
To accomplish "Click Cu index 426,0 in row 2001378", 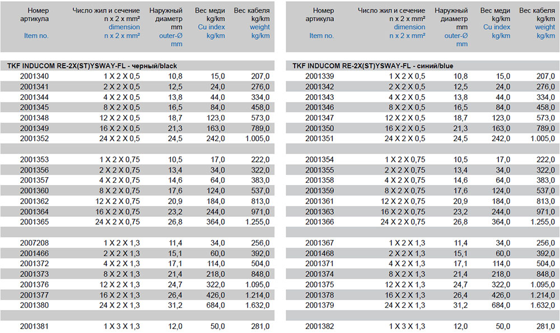I will click(x=501, y=295).
